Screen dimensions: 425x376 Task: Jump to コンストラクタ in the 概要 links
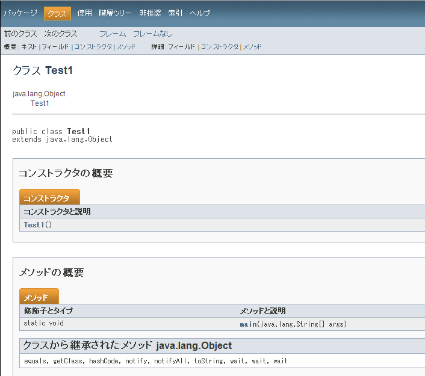tap(93, 46)
